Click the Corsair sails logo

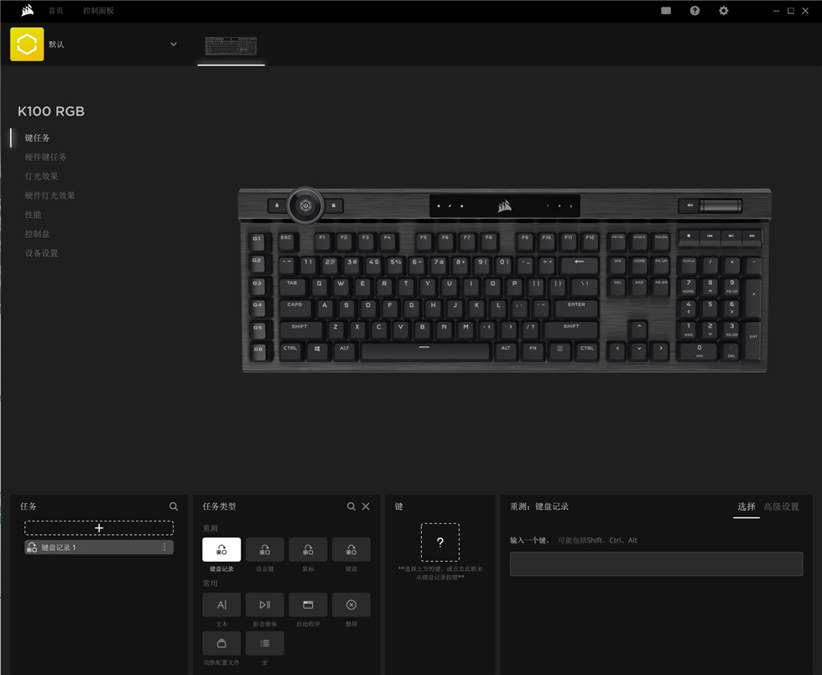click(27, 10)
